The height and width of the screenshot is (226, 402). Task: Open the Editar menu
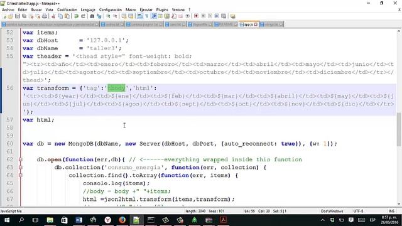point(23,9)
